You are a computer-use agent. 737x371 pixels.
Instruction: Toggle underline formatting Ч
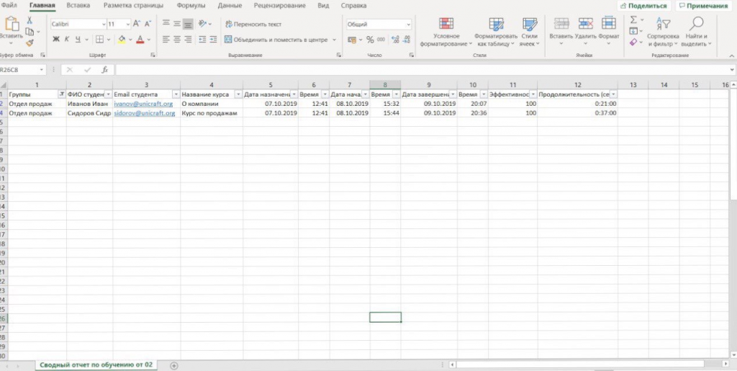(78, 40)
